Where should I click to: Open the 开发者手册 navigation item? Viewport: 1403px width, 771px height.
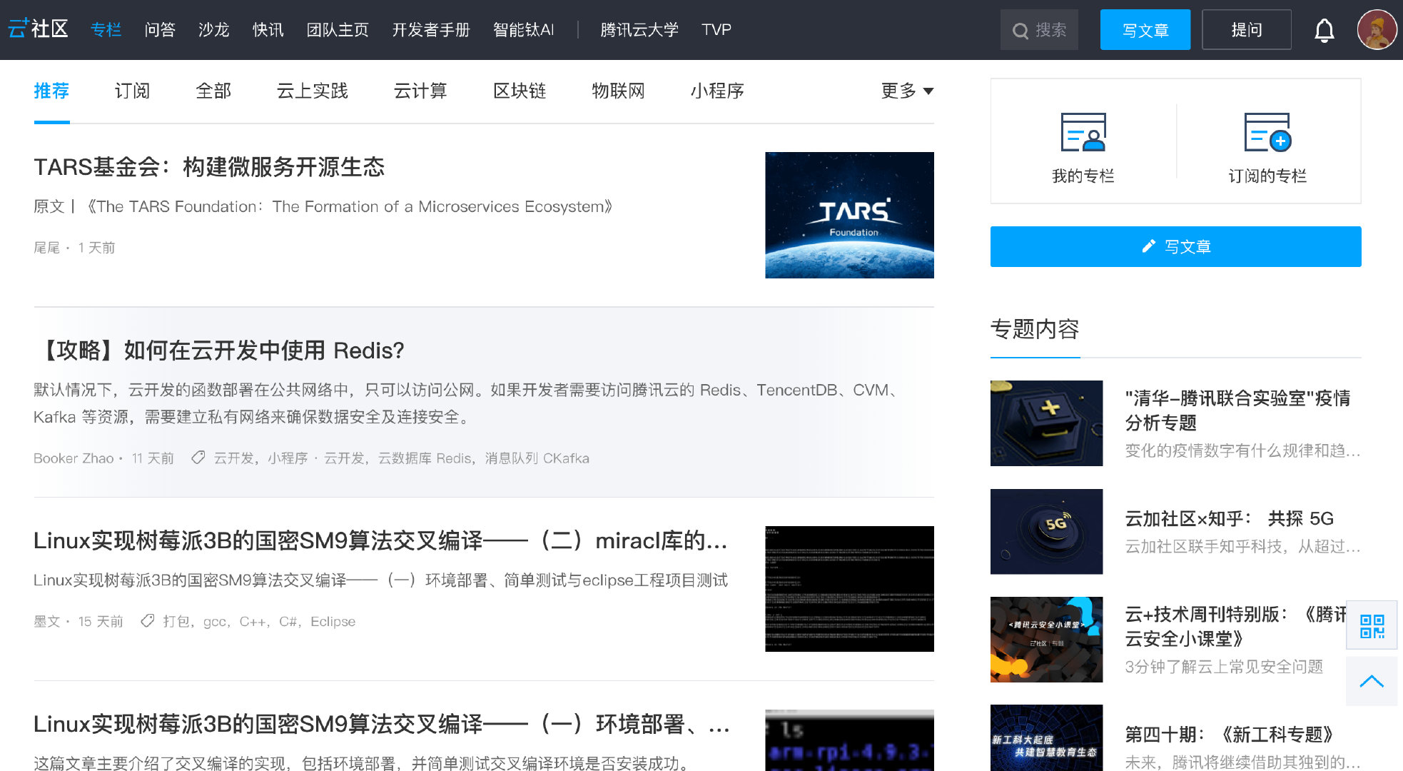click(x=431, y=29)
